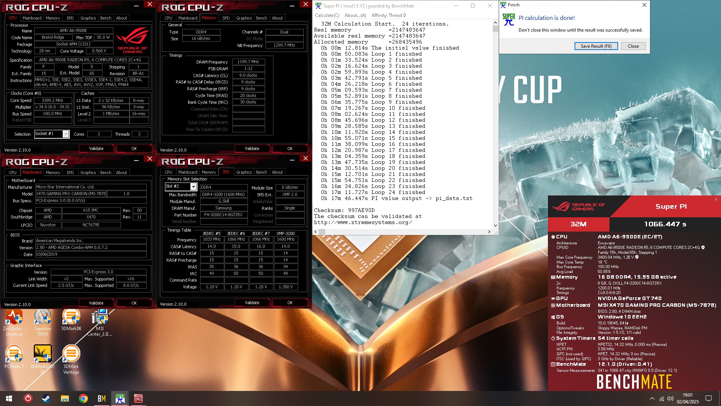Click Checksum: 997AE90D line
Image resolution: width=721 pixels, height=406 pixels.
[x=344, y=211]
